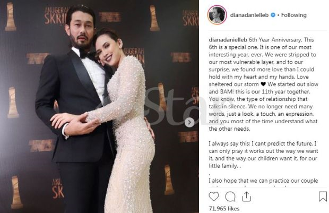Viewport: 329px width, 213px height.
Task: View who liked via 71,965 likes
Action: 224,208
